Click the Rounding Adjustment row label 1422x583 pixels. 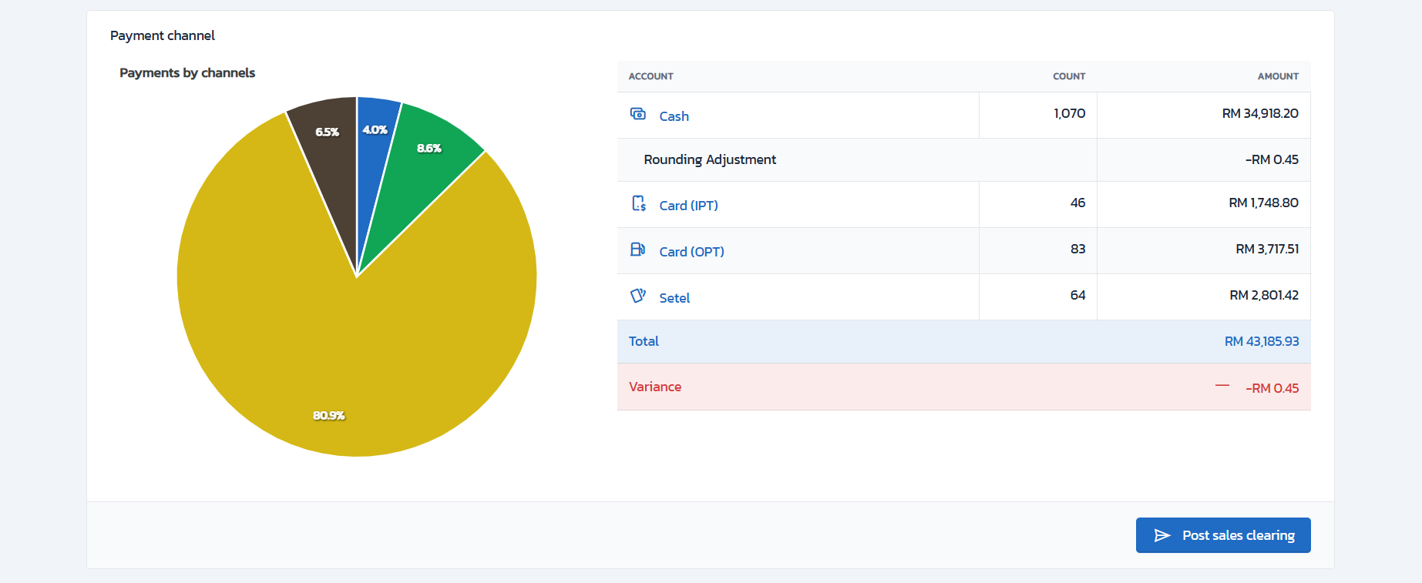point(710,159)
